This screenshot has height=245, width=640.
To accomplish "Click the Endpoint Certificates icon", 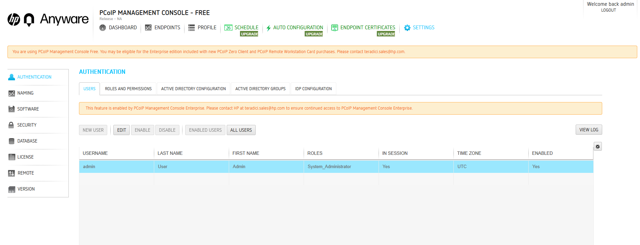I will point(335,28).
